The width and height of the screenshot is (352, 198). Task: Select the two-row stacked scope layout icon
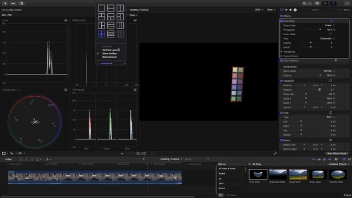pyautogui.click(x=111, y=8)
